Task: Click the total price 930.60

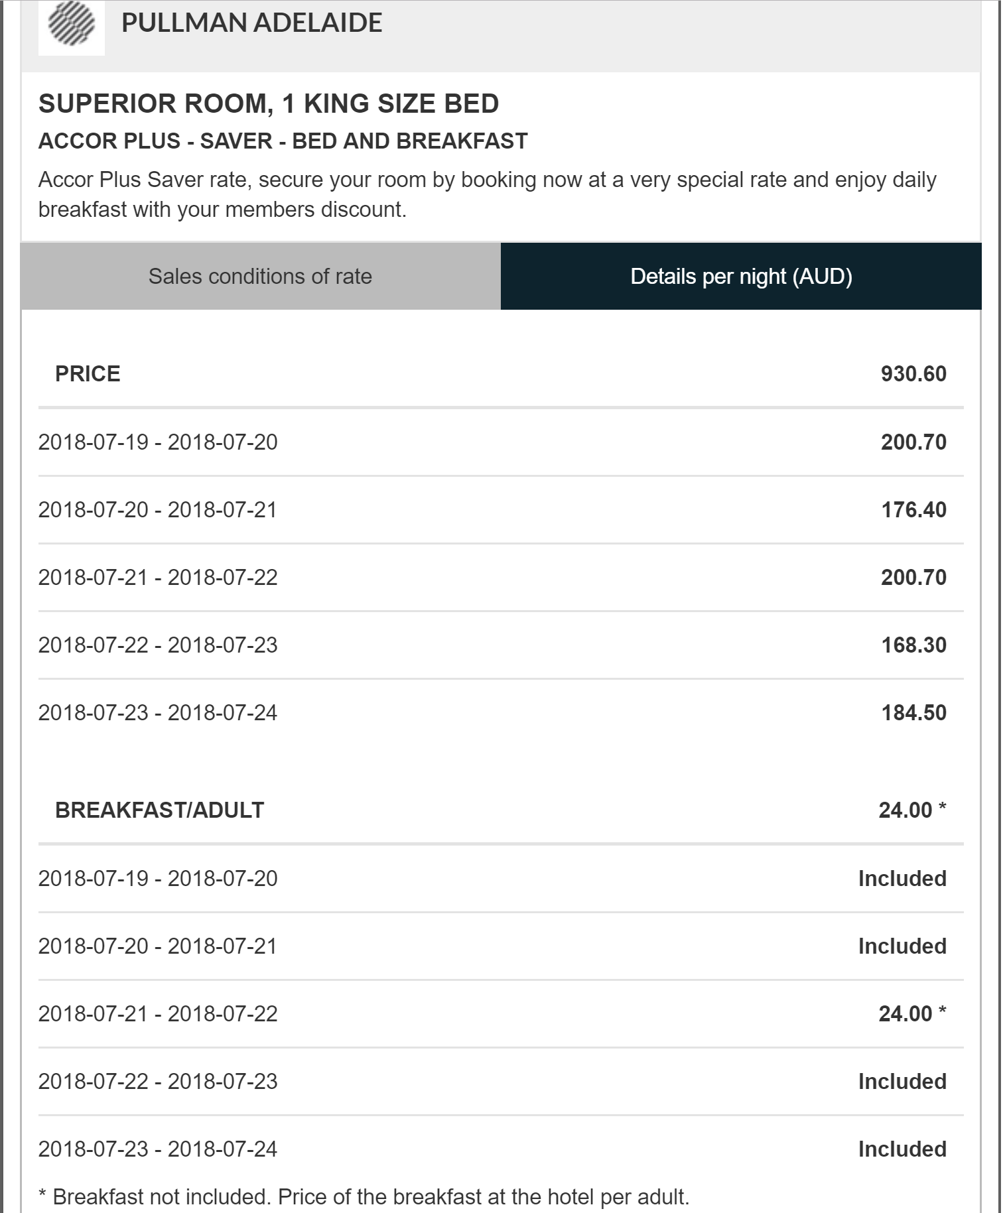Action: (x=913, y=373)
